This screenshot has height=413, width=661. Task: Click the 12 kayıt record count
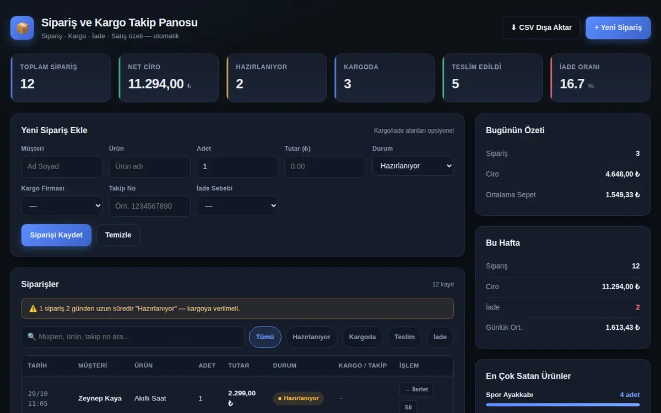click(443, 284)
